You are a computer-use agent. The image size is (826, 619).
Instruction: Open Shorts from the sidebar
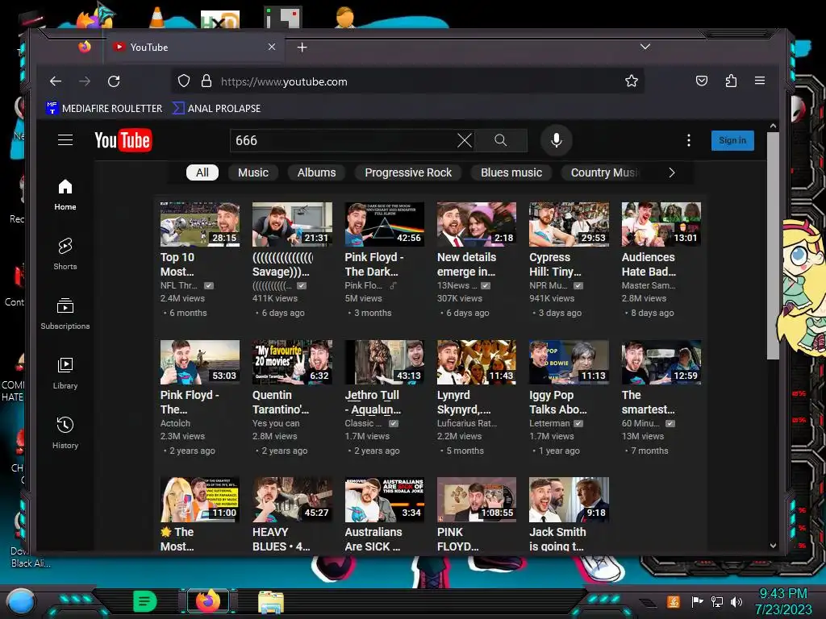[65, 254]
